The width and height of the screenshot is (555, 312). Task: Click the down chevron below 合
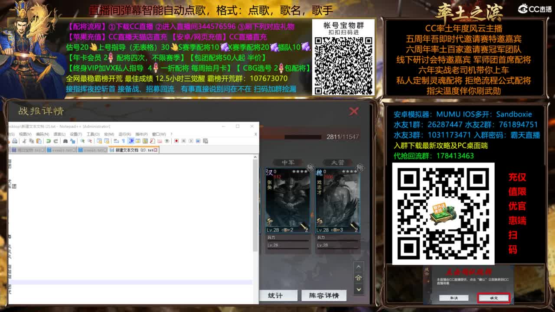click(x=359, y=289)
